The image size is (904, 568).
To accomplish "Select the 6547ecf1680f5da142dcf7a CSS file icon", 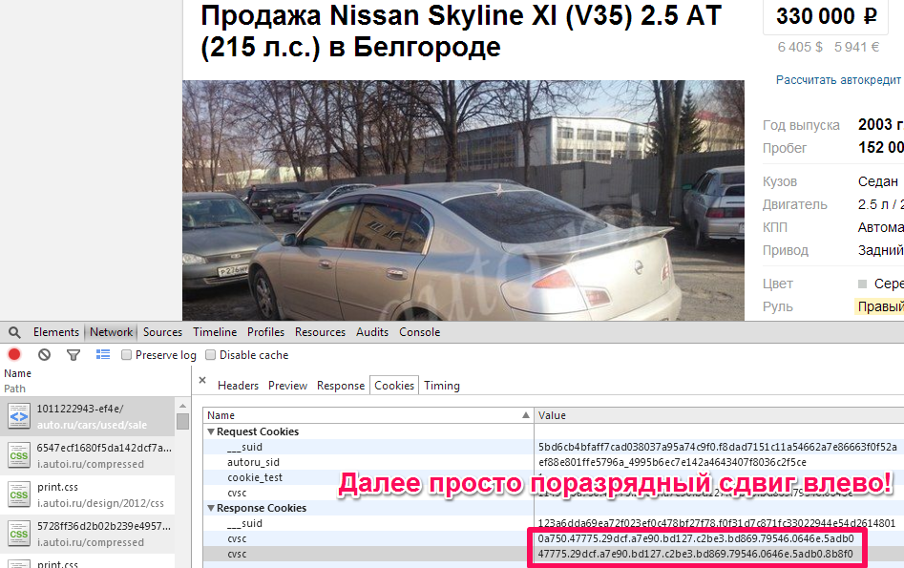I will coord(18,455).
